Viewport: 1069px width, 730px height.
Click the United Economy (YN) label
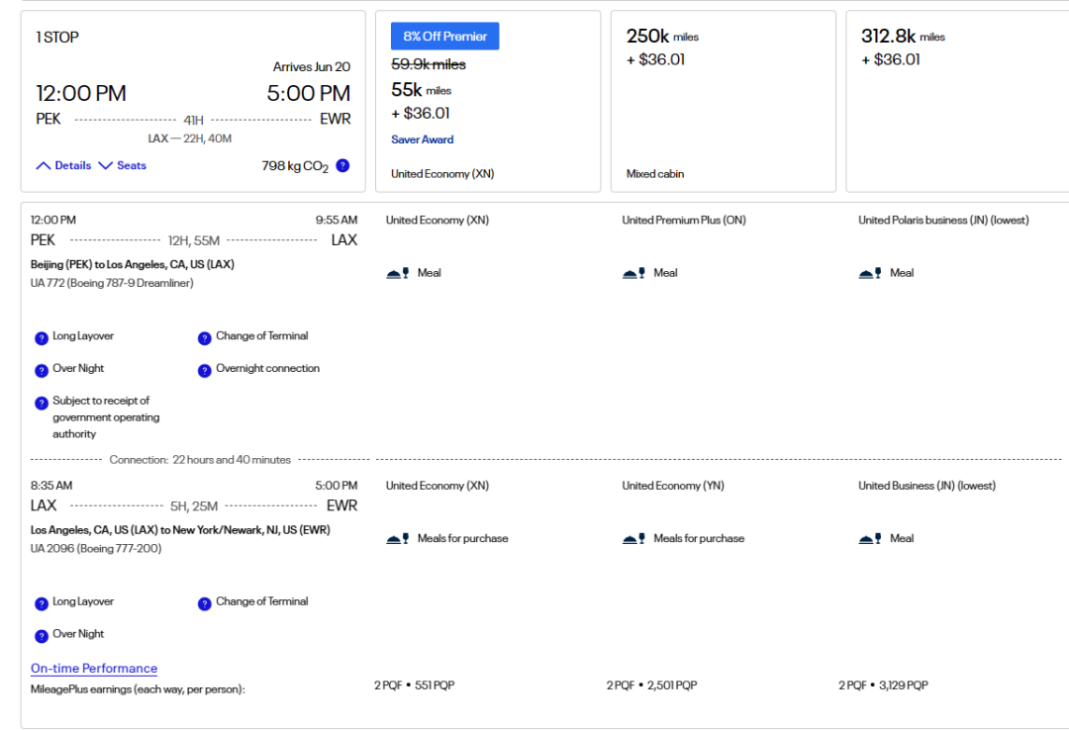click(673, 486)
